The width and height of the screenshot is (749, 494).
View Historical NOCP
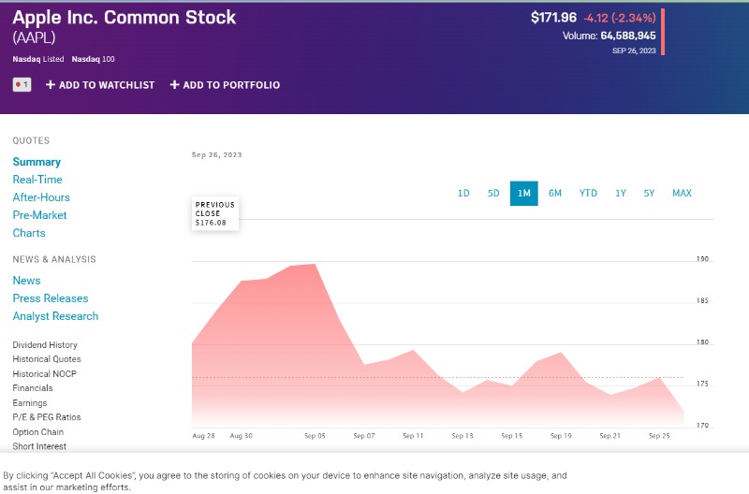[44, 373]
